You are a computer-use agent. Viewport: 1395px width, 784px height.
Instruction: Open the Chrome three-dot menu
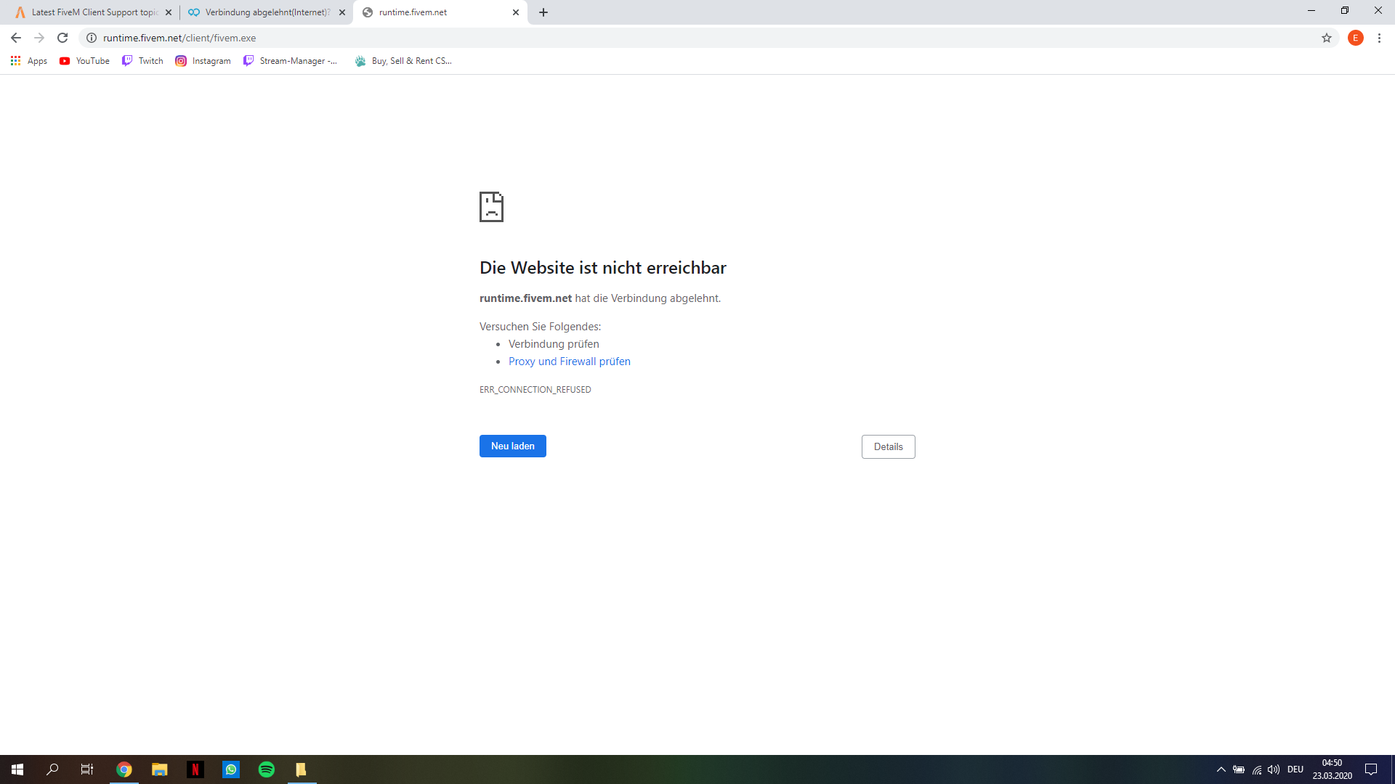pos(1379,38)
